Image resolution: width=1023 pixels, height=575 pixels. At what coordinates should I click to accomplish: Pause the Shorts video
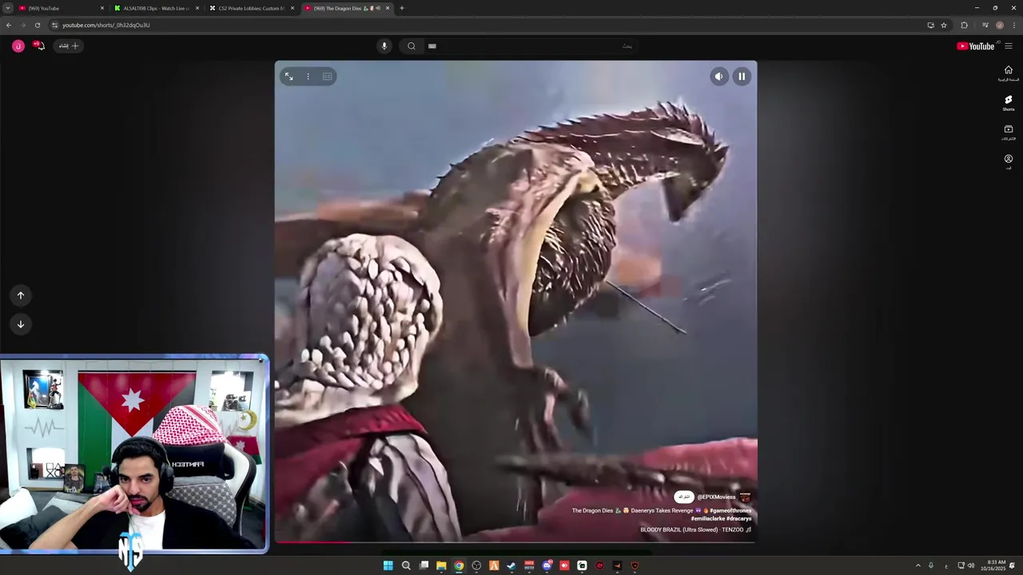[x=742, y=77]
